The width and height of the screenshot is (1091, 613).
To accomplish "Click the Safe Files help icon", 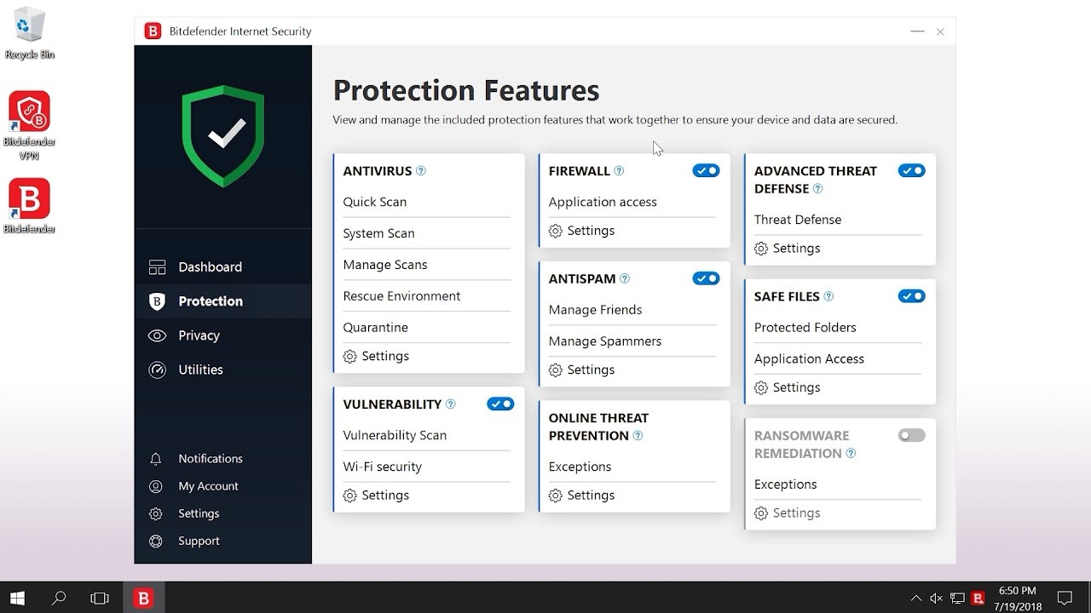I will [x=828, y=297].
